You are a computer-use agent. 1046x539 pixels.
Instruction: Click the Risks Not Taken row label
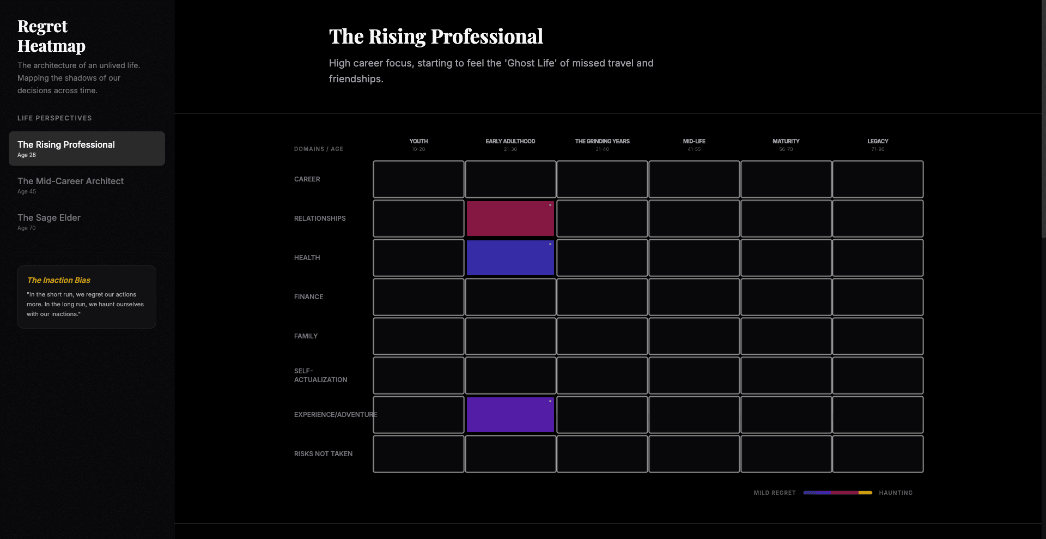pyautogui.click(x=323, y=454)
